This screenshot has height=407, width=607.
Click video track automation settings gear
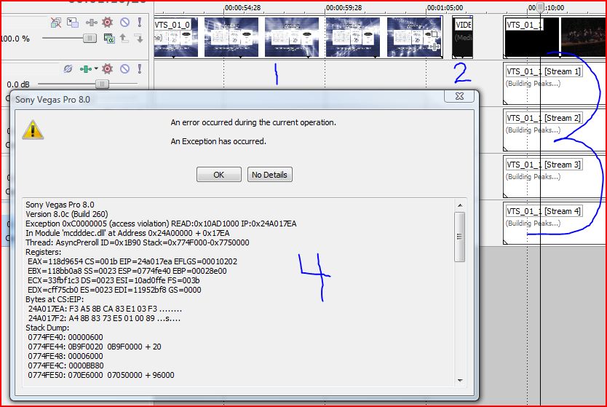pyautogui.click(x=107, y=23)
